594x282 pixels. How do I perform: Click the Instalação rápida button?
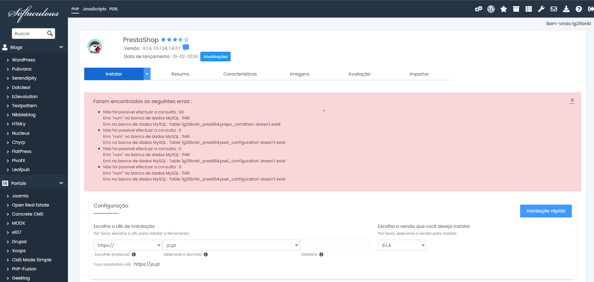point(546,211)
